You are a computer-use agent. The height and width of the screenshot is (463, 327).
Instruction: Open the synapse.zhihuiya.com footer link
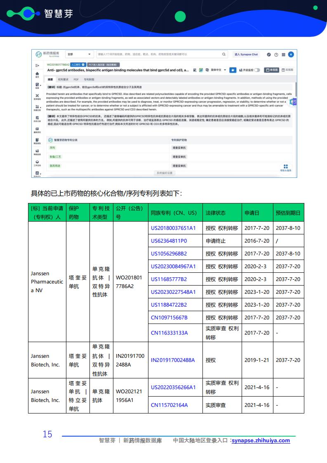pyautogui.click(x=261, y=441)
